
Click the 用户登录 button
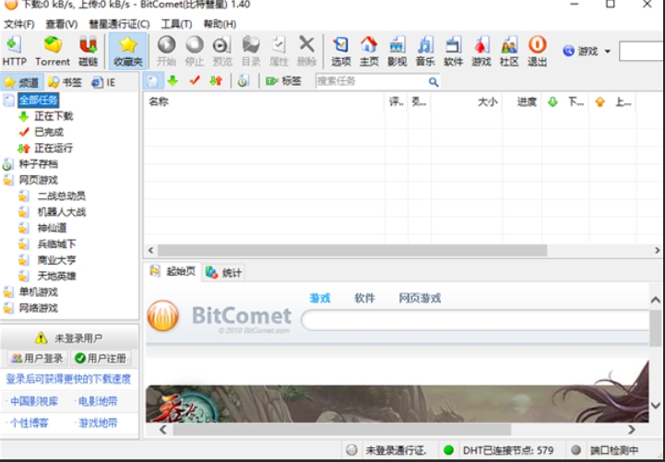(37, 358)
